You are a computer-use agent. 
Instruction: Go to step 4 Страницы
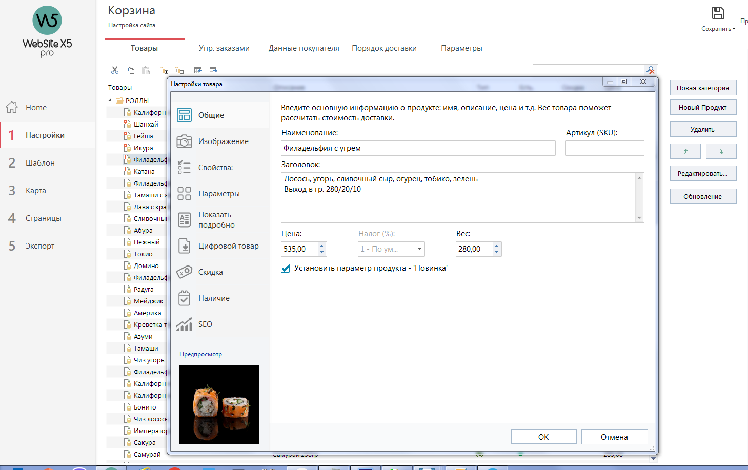pyautogui.click(x=48, y=218)
